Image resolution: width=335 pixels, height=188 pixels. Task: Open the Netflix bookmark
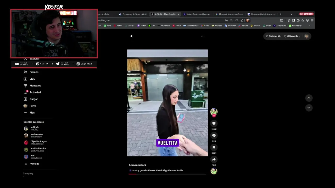tap(118, 26)
